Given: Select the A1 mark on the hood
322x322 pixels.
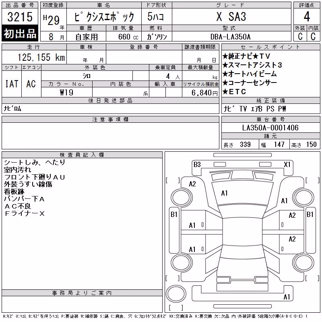Looking at the screenshot, I should (x=224, y=193).
